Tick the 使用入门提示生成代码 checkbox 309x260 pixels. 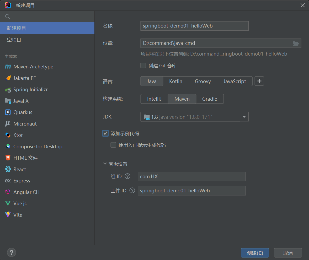(113, 145)
